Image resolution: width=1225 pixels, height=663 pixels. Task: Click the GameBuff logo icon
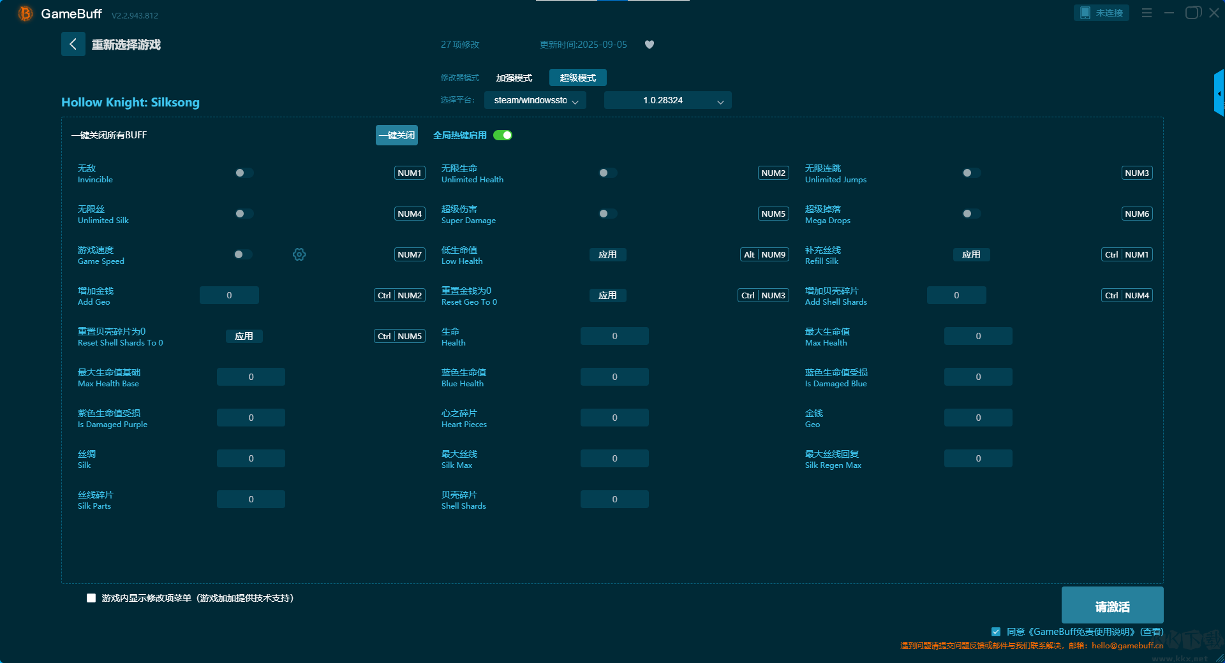[x=26, y=13]
